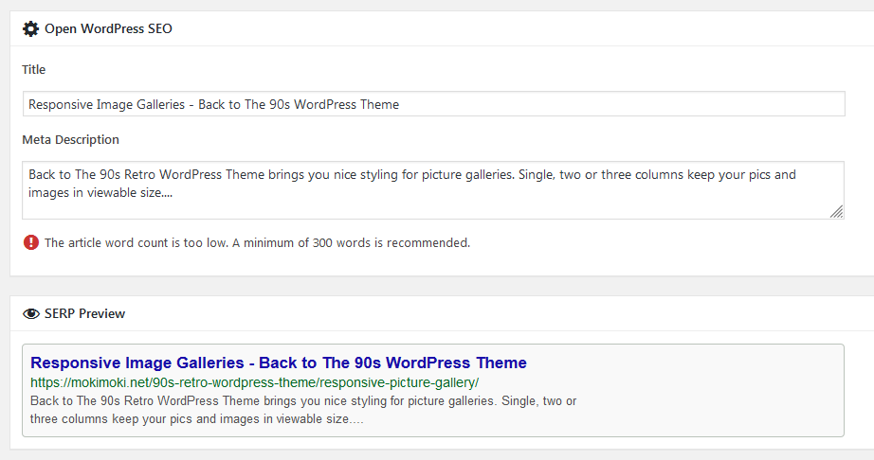Open the blue SERP preview title link
The height and width of the screenshot is (460, 874).
tap(278, 363)
